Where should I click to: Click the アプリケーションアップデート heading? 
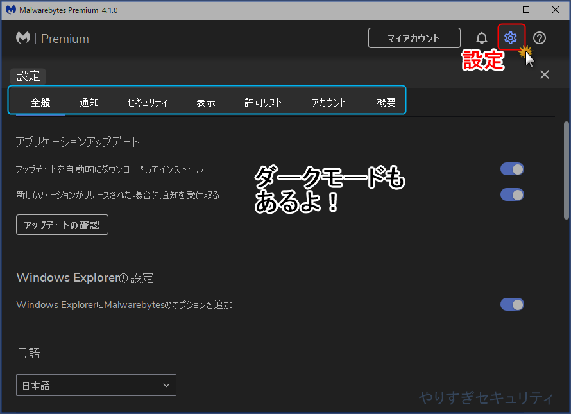[x=78, y=142]
